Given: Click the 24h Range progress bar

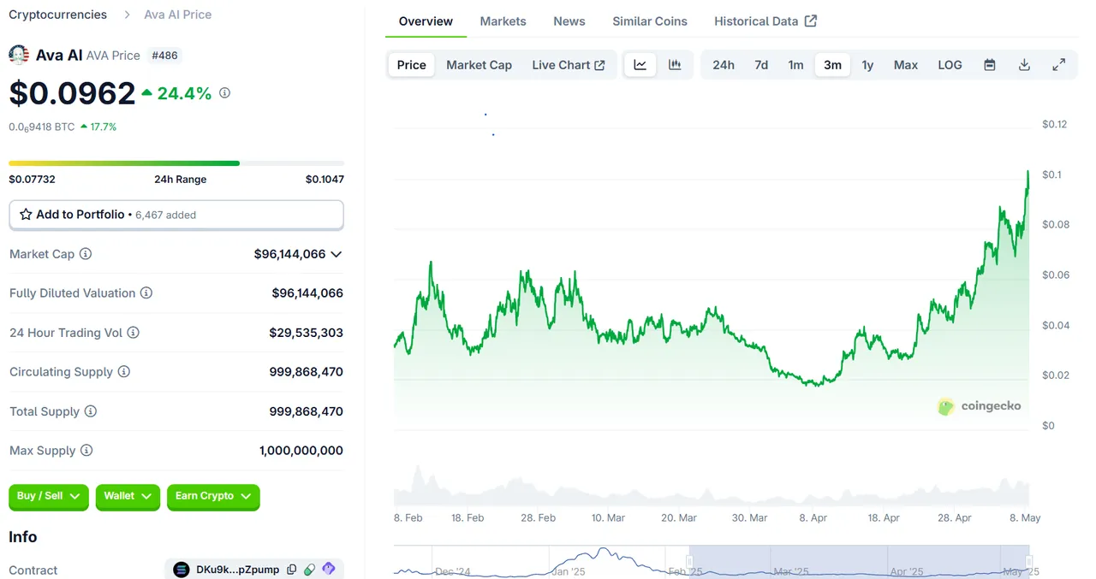Looking at the screenshot, I should pos(176,162).
